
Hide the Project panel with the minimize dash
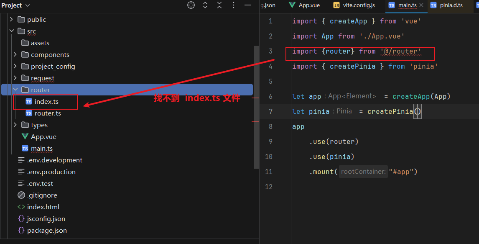(x=248, y=5)
